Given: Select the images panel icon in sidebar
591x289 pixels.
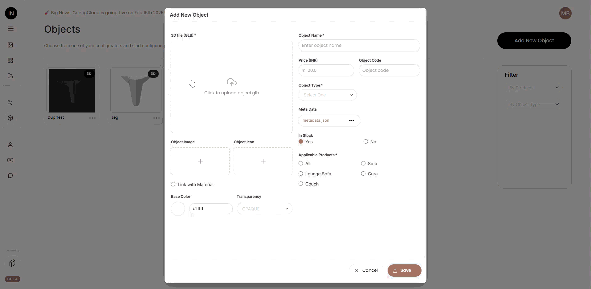Looking at the screenshot, I should (x=11, y=45).
